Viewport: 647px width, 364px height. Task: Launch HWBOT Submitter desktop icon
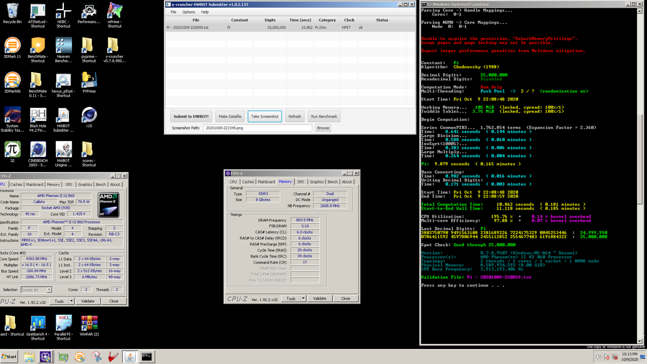pyautogui.click(x=63, y=119)
